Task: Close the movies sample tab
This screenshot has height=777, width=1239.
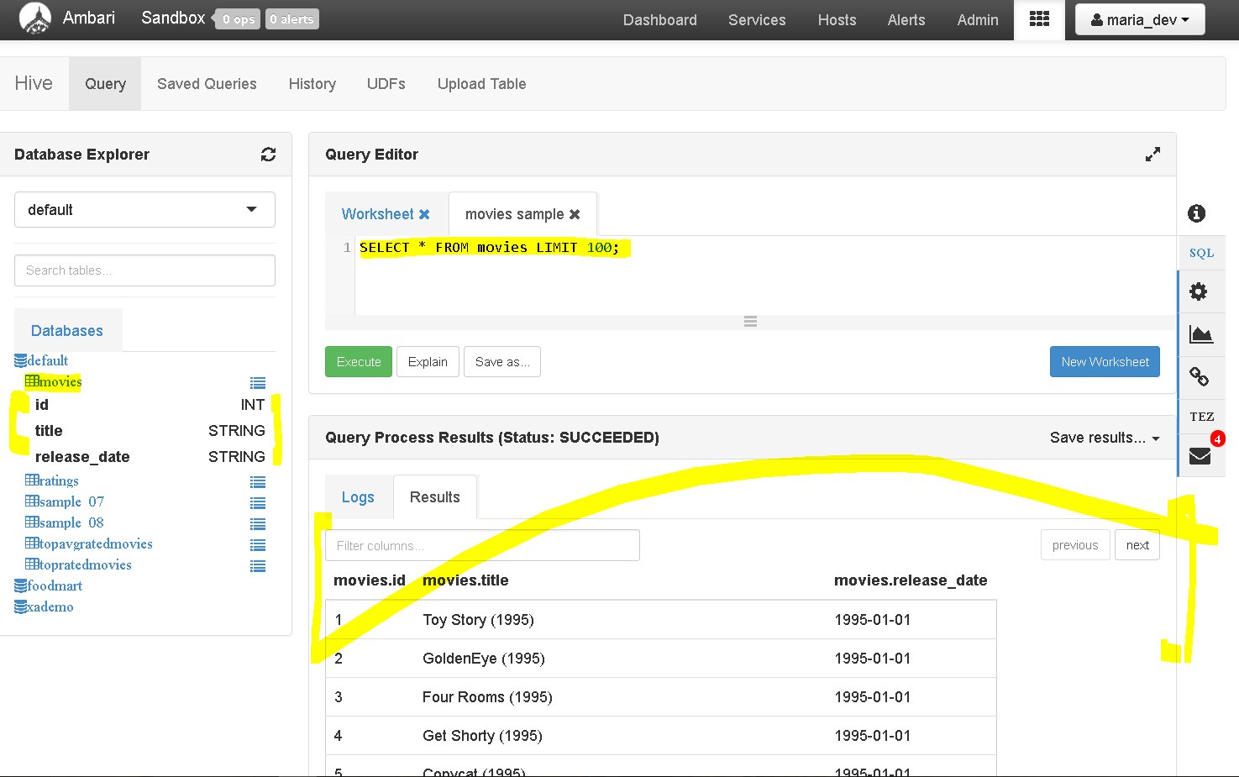Action: tap(575, 214)
